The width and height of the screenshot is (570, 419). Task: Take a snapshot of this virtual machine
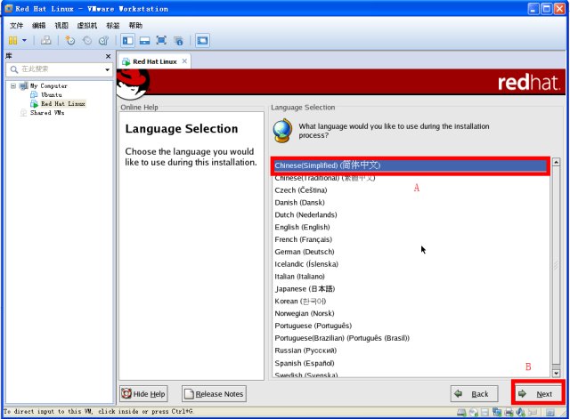(x=69, y=40)
